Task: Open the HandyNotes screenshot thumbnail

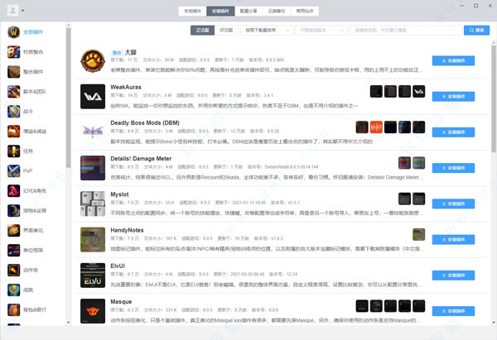Action: point(418,235)
